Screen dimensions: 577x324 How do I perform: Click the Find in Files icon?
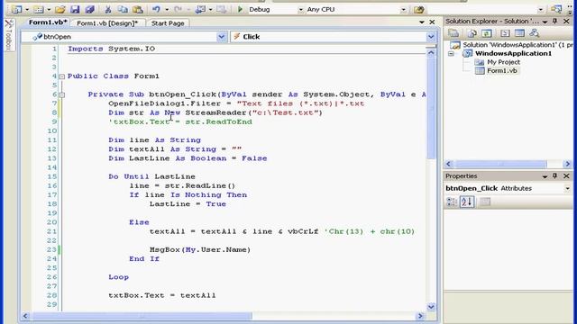(418, 10)
